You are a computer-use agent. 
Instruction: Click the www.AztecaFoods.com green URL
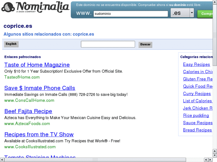[x=27, y=124]
